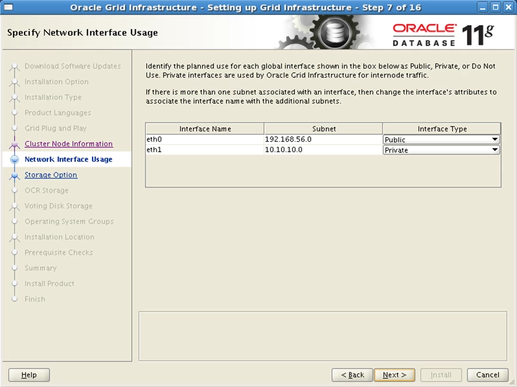Click the Voting Disk Storage step
Screen dimensions: 517x387
coord(59,206)
